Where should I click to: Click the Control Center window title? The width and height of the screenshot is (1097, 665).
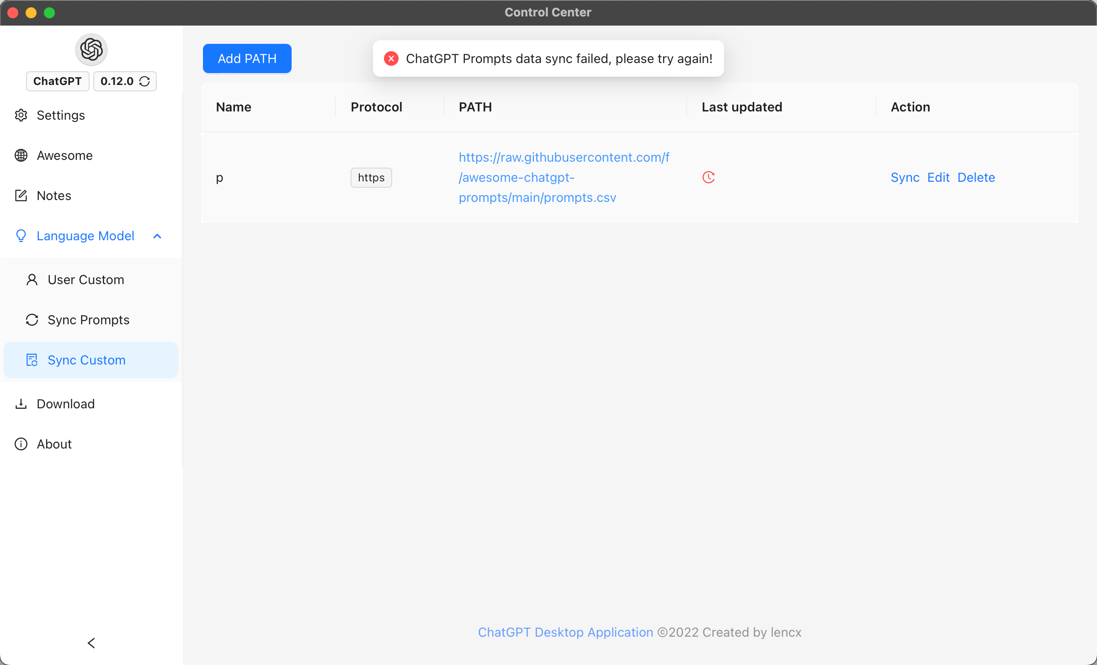tap(548, 12)
